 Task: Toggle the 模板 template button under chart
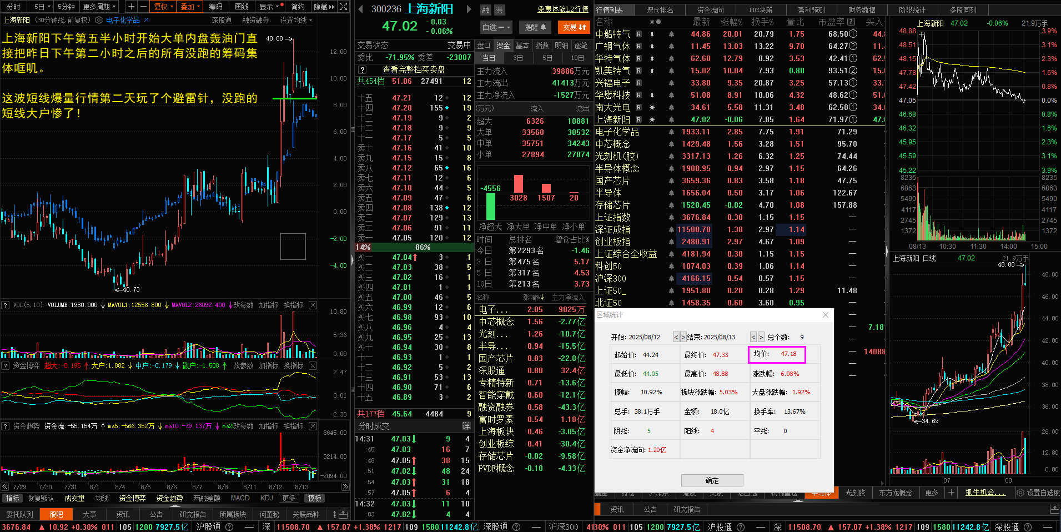coord(315,498)
